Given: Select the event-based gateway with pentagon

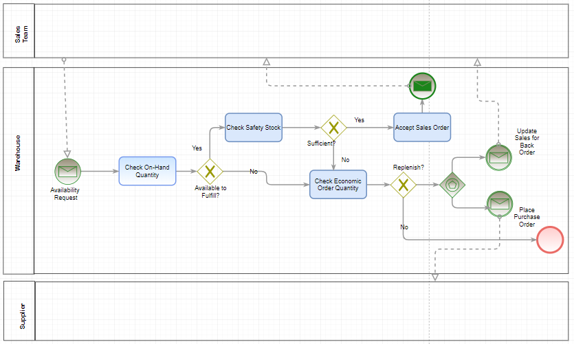Looking at the screenshot, I should [452, 185].
